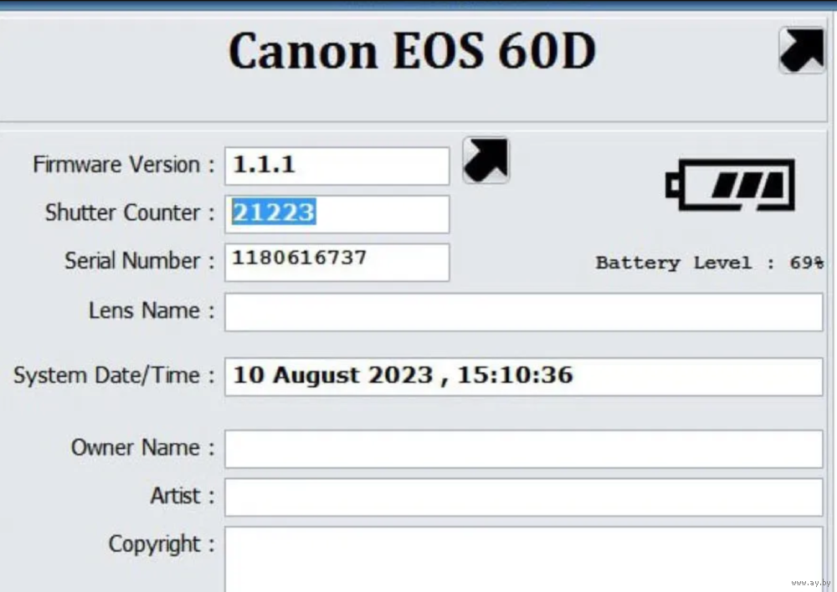Click the Battery Level : 69% text

coord(710,263)
